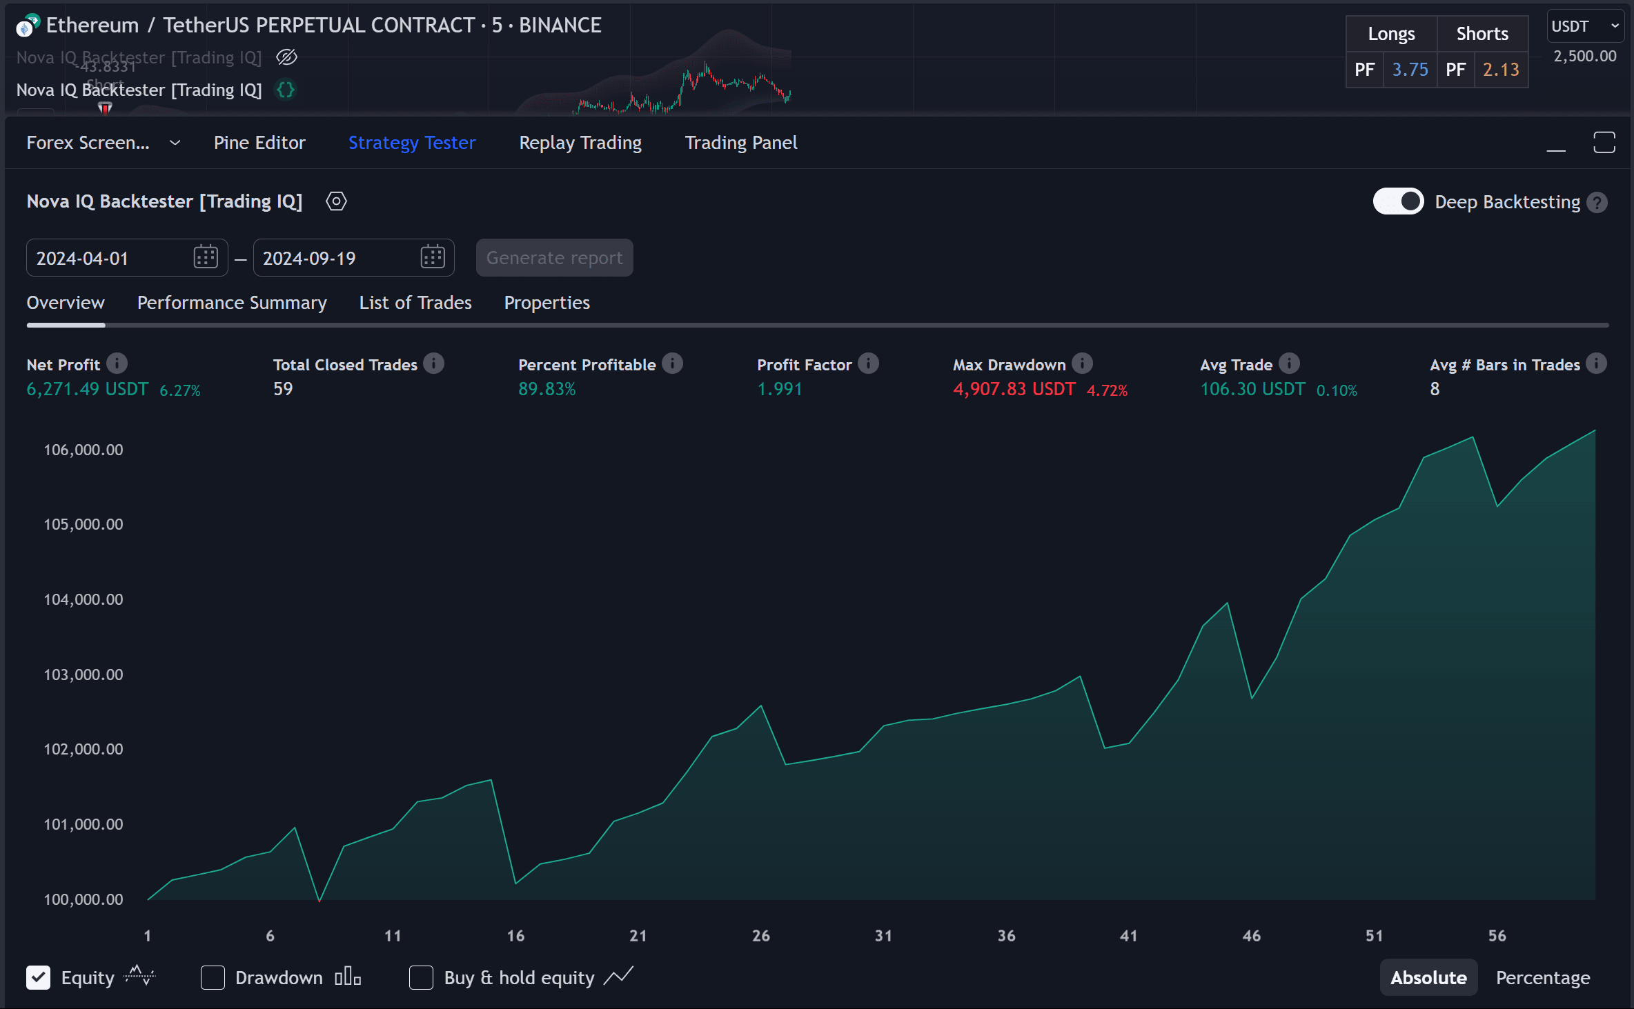1634x1009 pixels.
Task: Switch to Forex Screener tab
Action: pyautogui.click(x=88, y=143)
